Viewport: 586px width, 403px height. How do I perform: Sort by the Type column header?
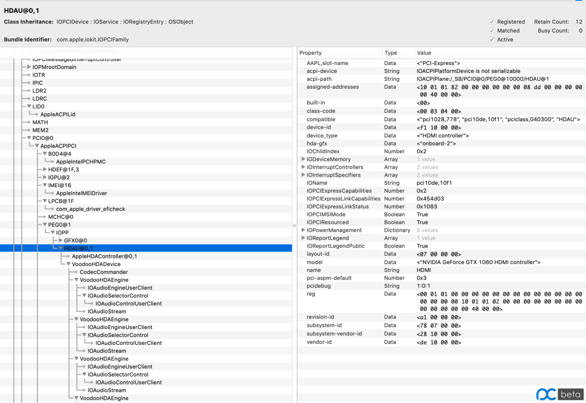click(396, 53)
